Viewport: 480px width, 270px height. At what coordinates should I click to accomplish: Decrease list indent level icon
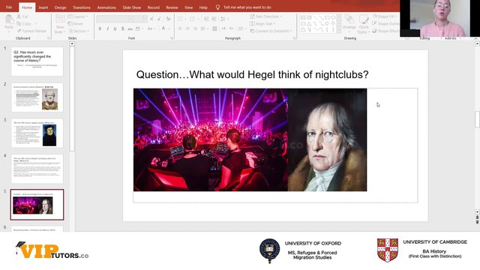(206, 19)
